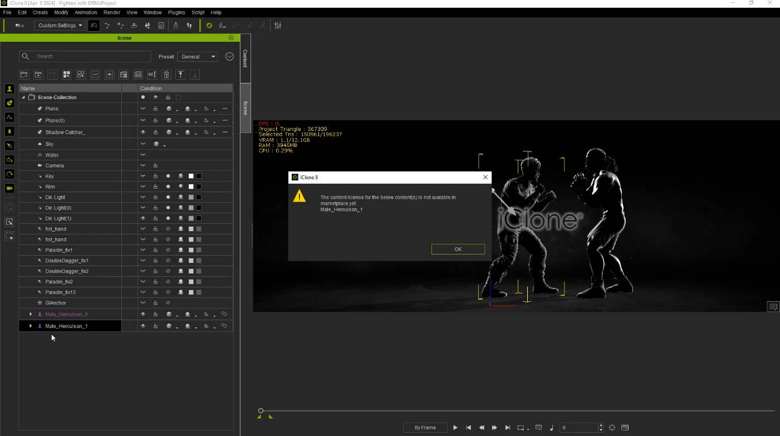Expand the Male_Herculean_0 tree item
The width and height of the screenshot is (780, 436).
[x=31, y=315]
